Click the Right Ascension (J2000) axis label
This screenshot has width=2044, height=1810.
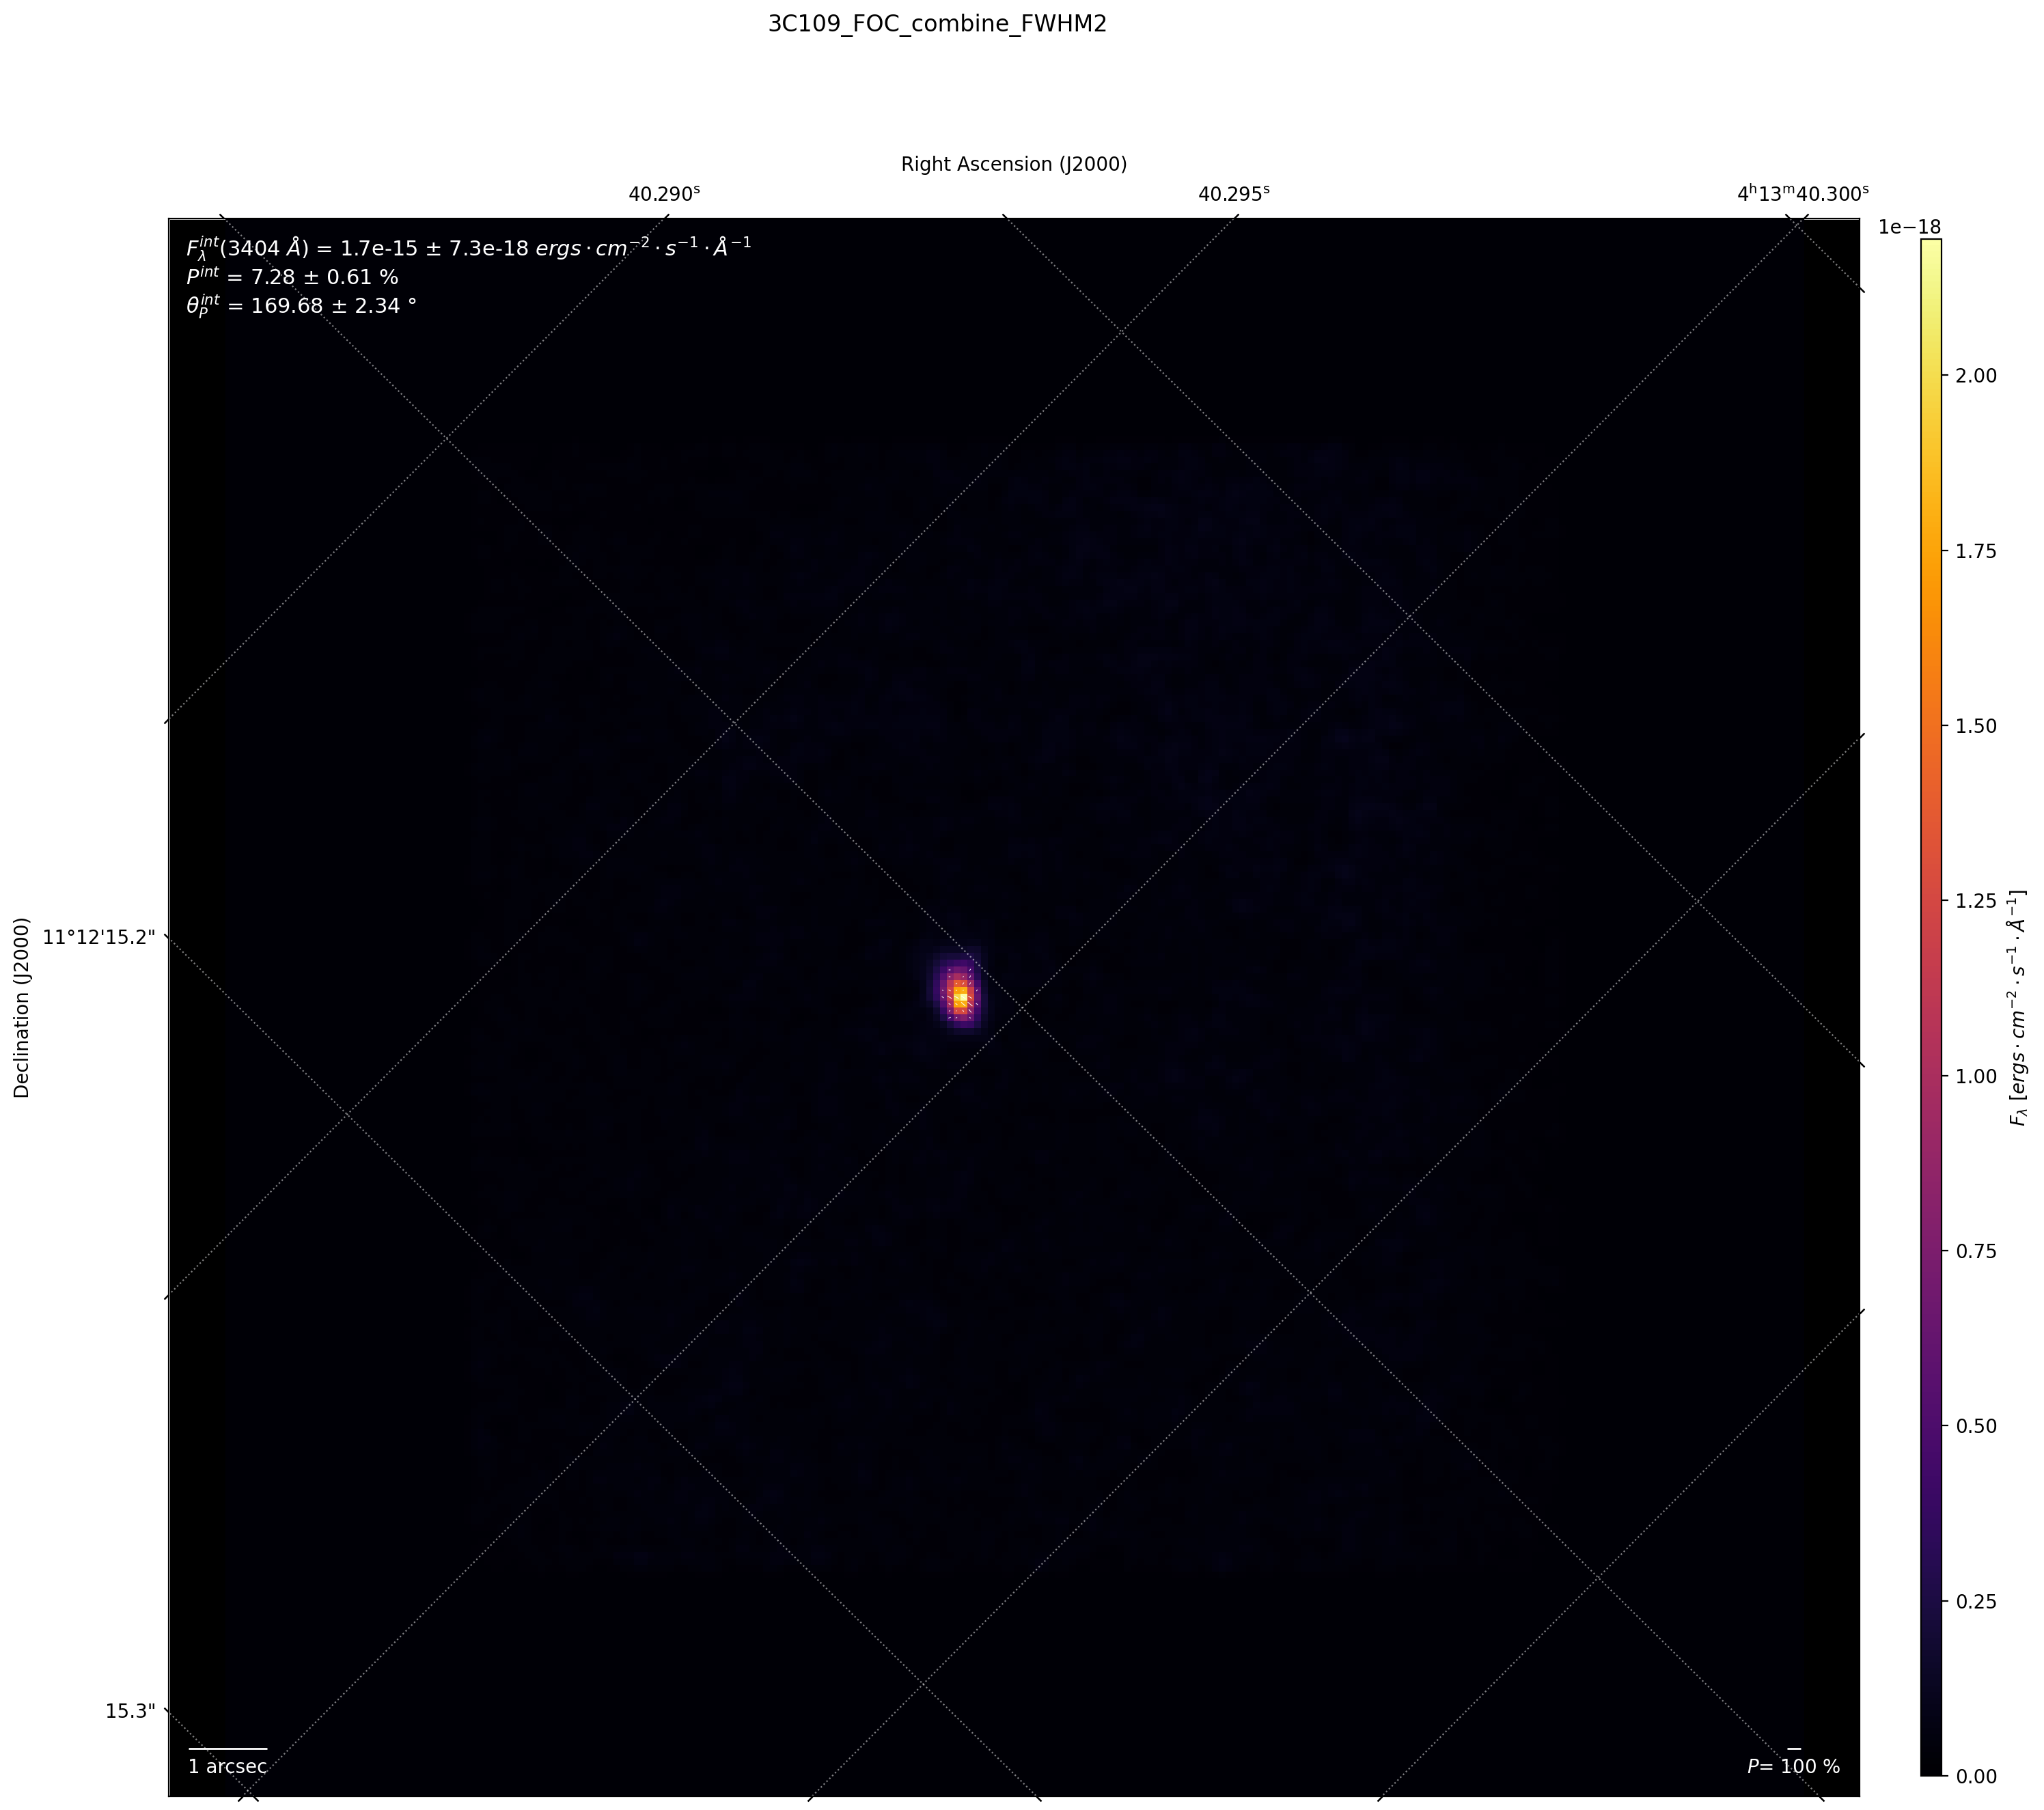click(1013, 164)
